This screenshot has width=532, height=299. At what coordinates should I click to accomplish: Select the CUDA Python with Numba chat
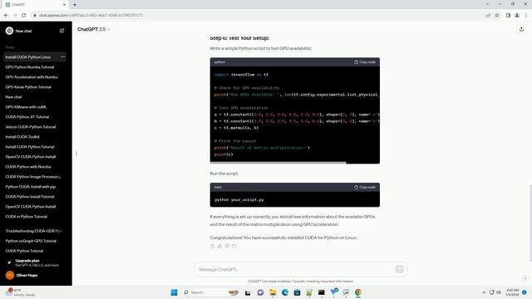[x=28, y=167]
